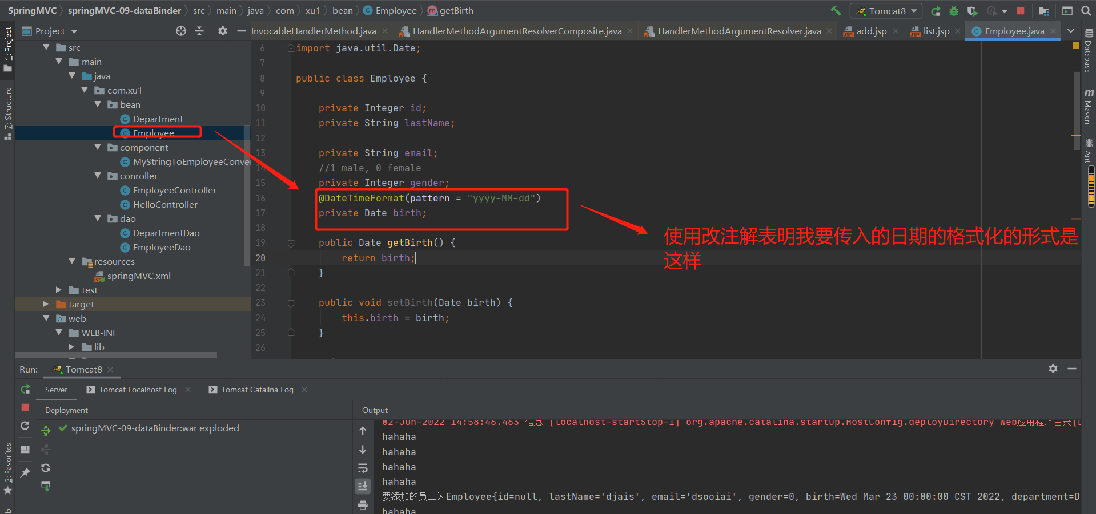Select the Tomcat8 run tab
This screenshot has height=514, width=1096.
point(83,369)
